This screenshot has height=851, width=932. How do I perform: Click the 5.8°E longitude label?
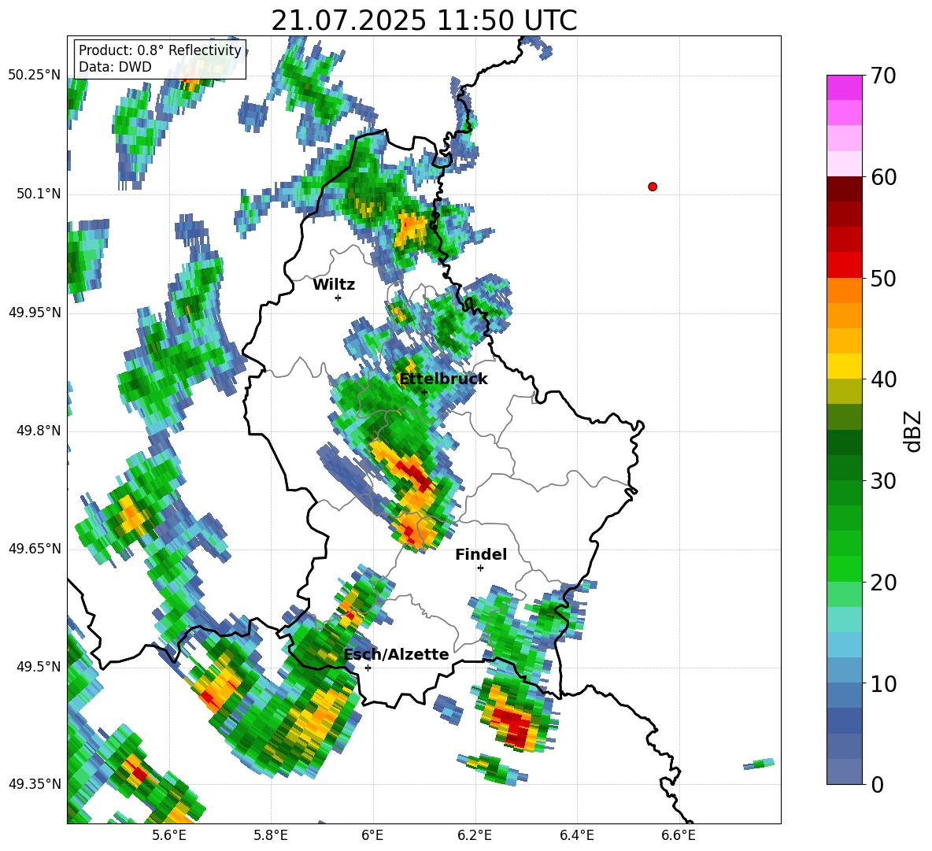coord(271,835)
